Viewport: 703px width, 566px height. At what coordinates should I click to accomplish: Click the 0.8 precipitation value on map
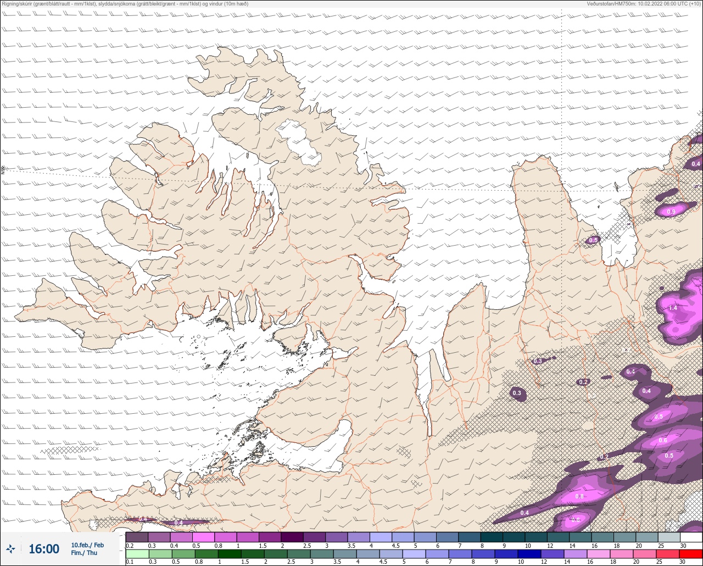tap(579, 496)
